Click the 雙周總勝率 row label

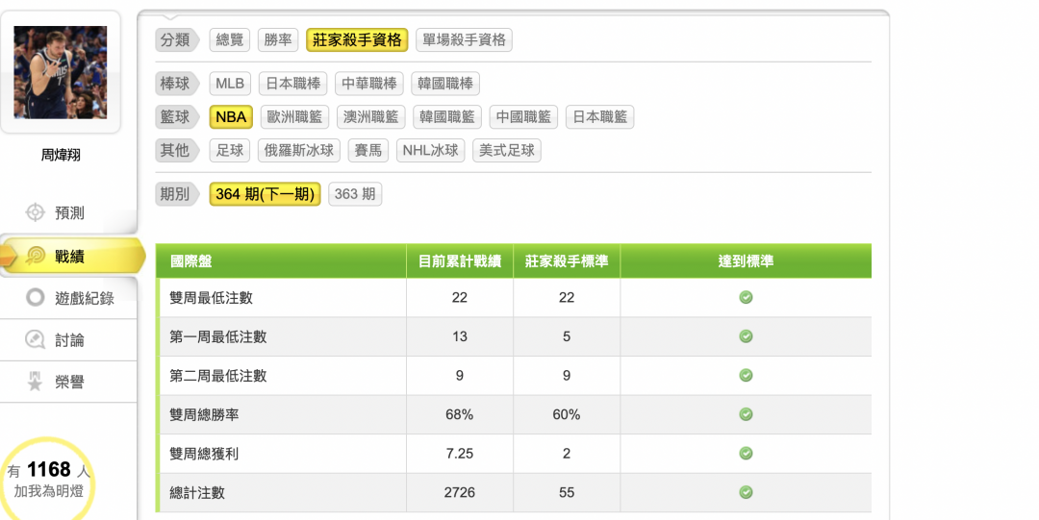[x=204, y=414]
